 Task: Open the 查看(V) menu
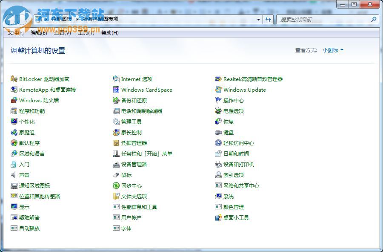[61, 32]
